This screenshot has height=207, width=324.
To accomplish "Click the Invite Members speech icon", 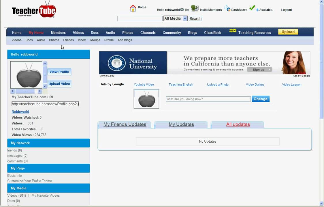I will 195,8.
